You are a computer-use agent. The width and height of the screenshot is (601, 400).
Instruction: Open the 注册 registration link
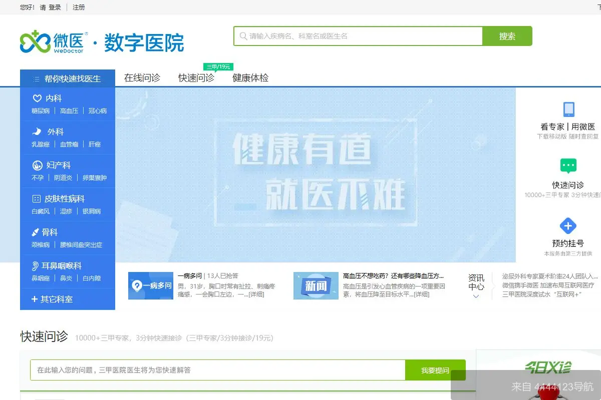(79, 7)
